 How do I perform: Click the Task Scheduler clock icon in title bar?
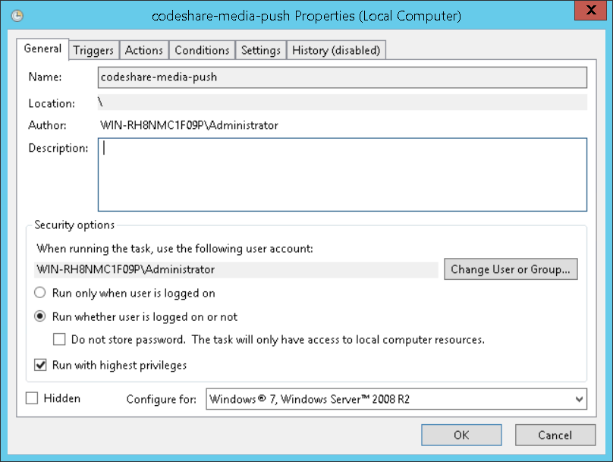coord(17,16)
